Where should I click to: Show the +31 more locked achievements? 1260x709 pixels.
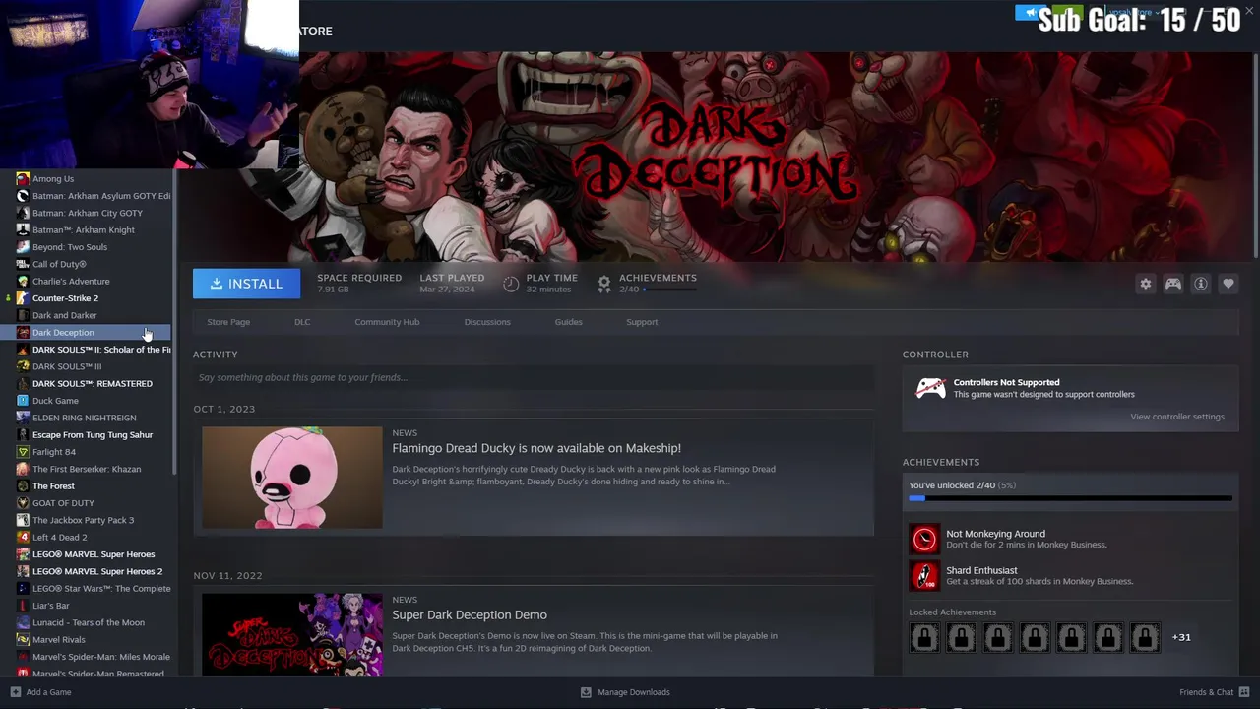tap(1181, 637)
